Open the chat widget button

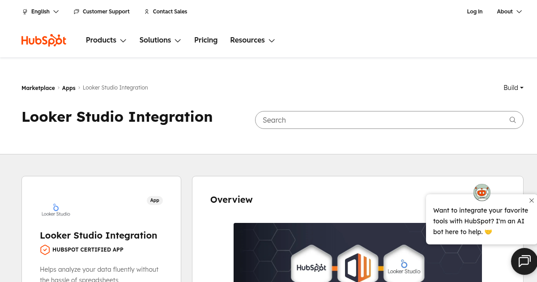tap(524, 261)
